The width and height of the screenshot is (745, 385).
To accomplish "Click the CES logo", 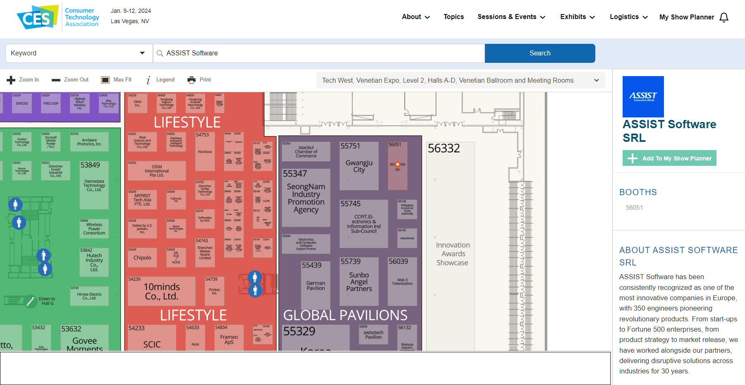I will tap(36, 17).
